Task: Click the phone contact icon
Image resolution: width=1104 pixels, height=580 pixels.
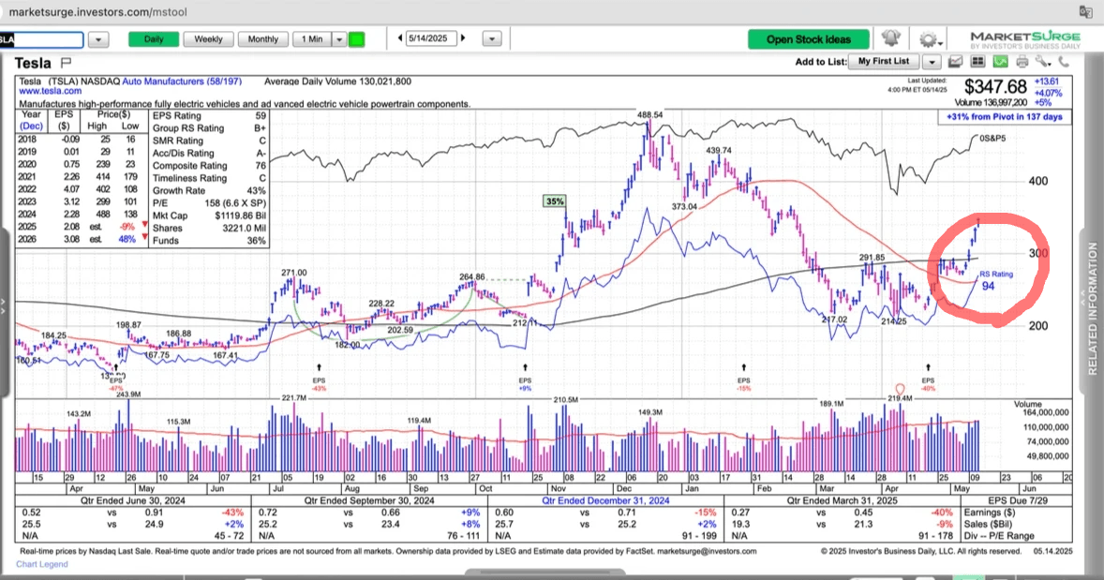Action: tap(1064, 62)
